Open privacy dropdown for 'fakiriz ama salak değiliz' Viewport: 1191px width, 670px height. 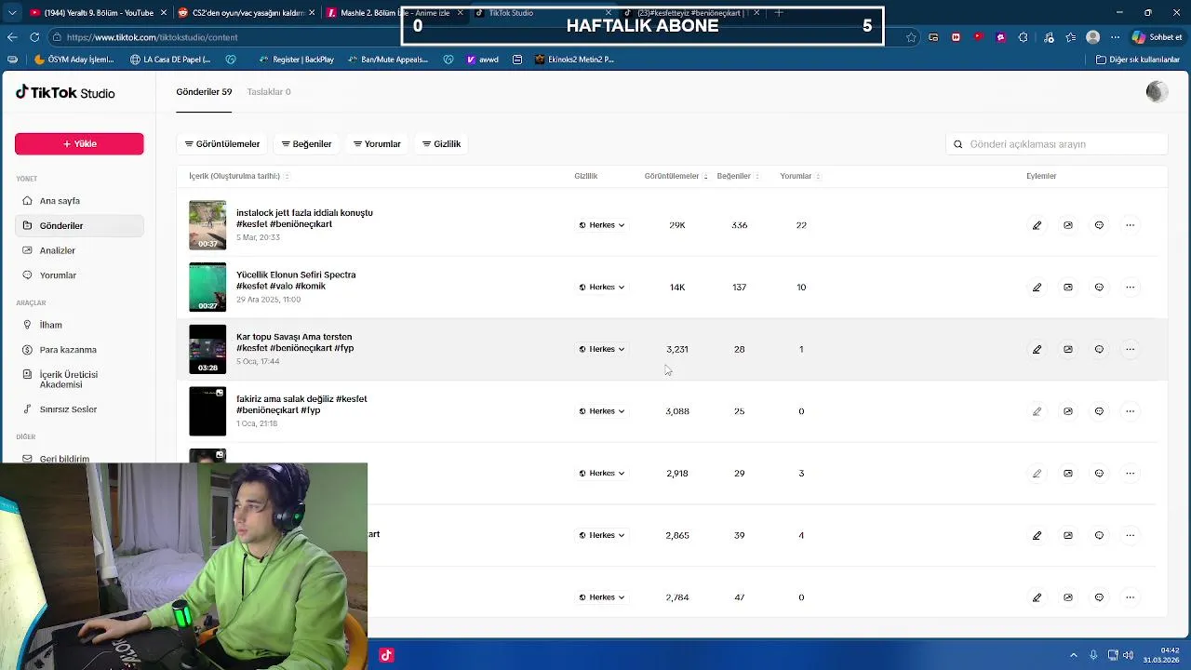tap(602, 411)
